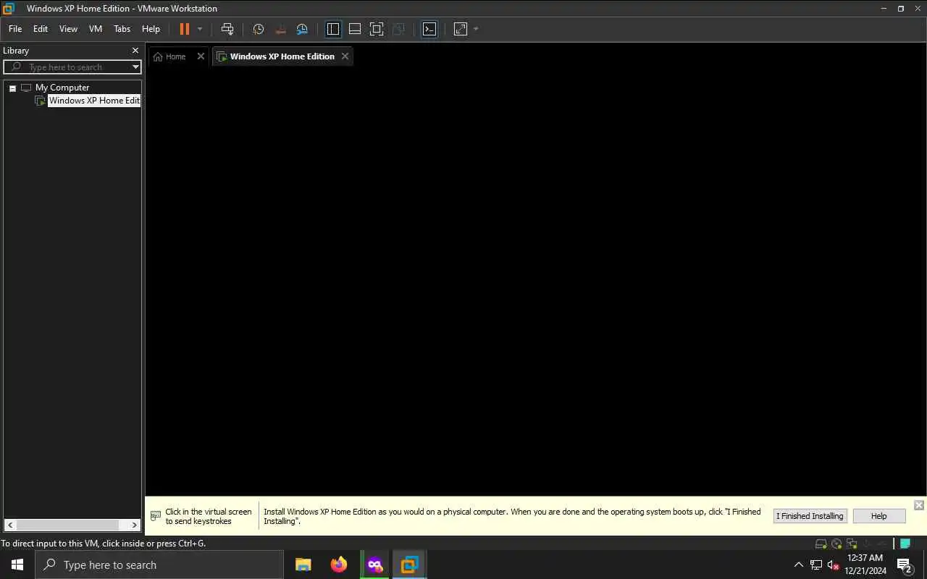
Task: Close the Windows XP Home Edition tab
Action: tap(345, 56)
